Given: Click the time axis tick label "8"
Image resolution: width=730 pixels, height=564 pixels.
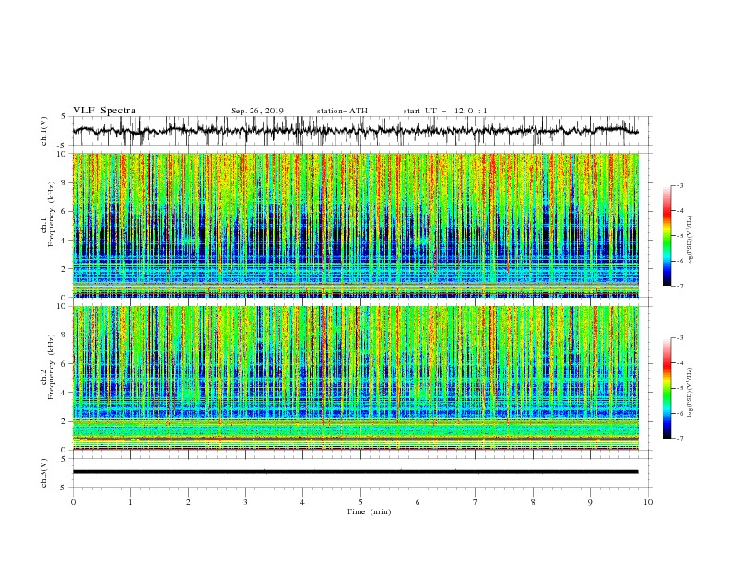Looking at the screenshot, I should [x=533, y=502].
